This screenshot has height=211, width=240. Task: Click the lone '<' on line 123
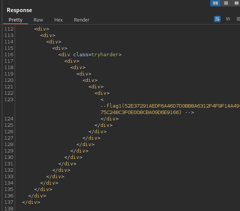click(x=102, y=100)
